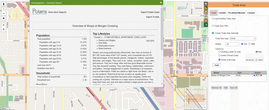Open the heat map tool icon
Image resolution: width=269 pixels, height=110 pixels.
[x=206, y=12]
